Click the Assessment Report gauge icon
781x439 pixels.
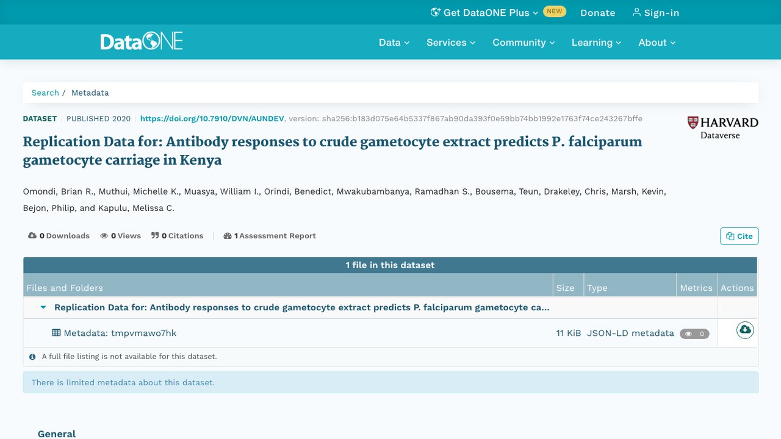tap(228, 235)
